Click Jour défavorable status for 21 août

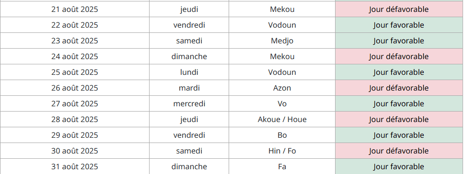coord(399,9)
